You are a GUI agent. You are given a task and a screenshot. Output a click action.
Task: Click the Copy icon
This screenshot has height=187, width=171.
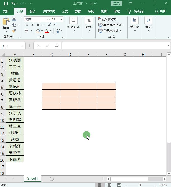click(x=14, y=25)
